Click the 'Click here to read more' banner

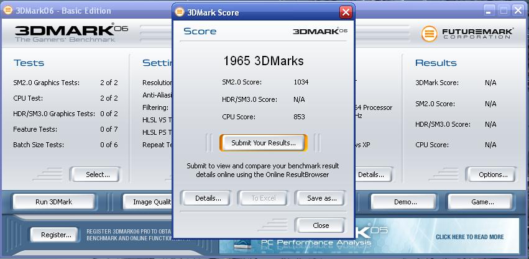469,237
